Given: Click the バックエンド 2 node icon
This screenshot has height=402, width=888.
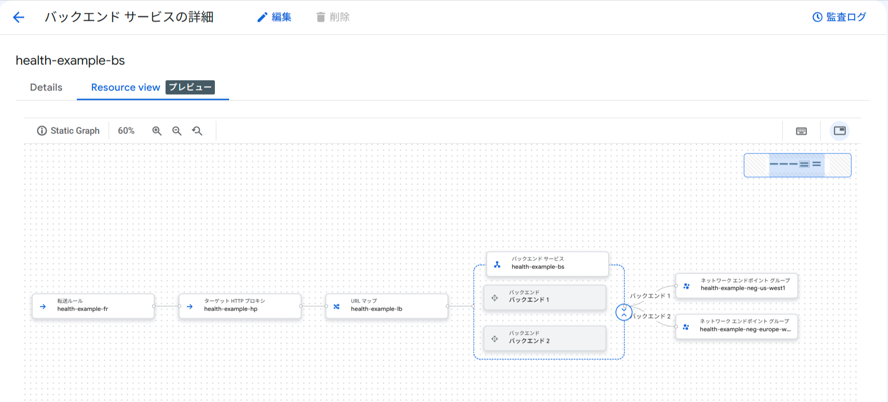Looking at the screenshot, I should point(495,339).
